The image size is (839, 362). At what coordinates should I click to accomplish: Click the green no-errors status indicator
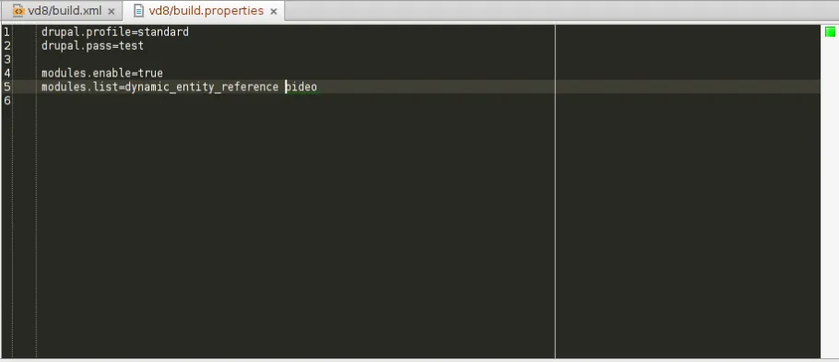click(x=830, y=32)
